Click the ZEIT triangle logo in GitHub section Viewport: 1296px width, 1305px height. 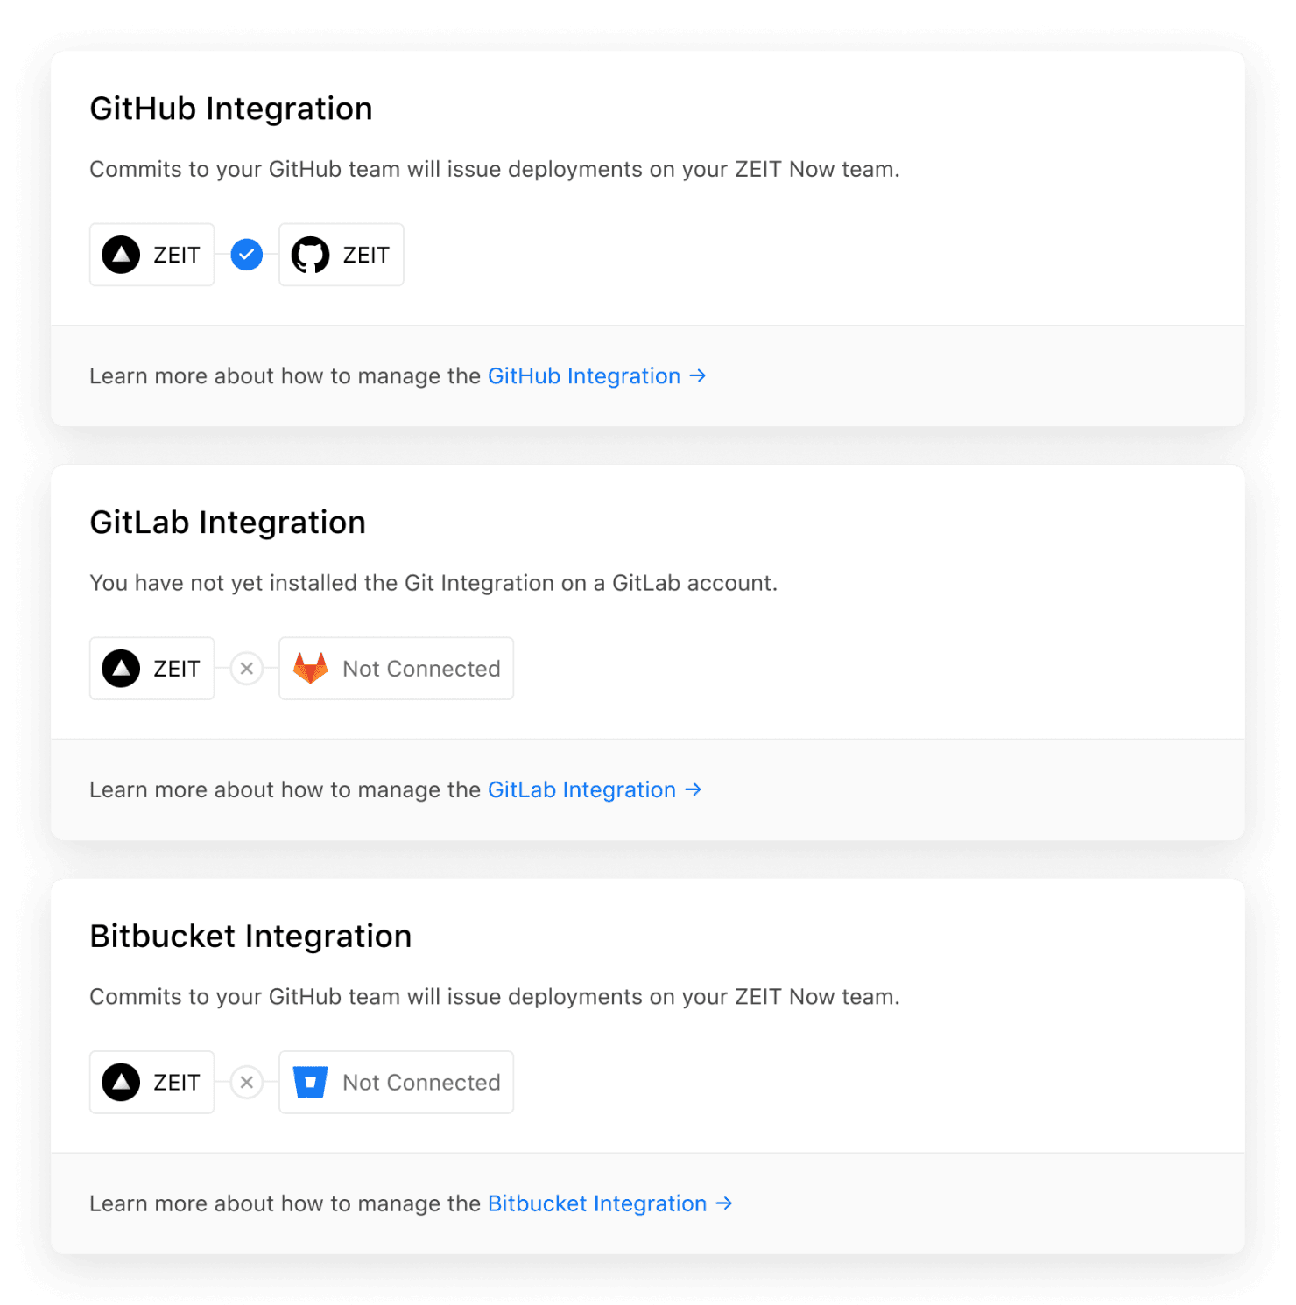click(121, 255)
